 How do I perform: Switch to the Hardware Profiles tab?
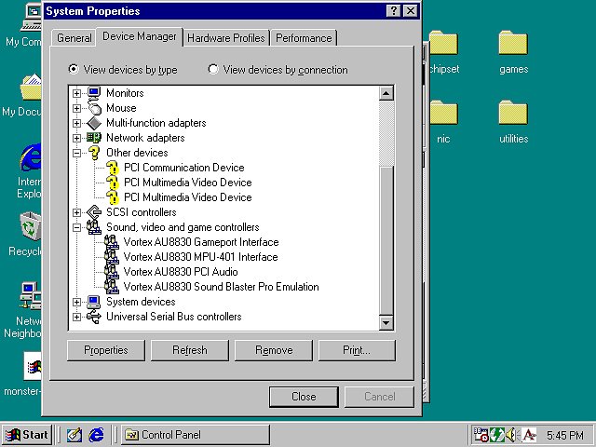point(226,38)
